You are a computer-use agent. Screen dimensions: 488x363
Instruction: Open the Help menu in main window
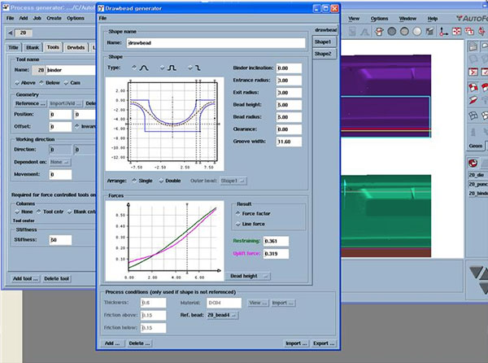coord(433,19)
